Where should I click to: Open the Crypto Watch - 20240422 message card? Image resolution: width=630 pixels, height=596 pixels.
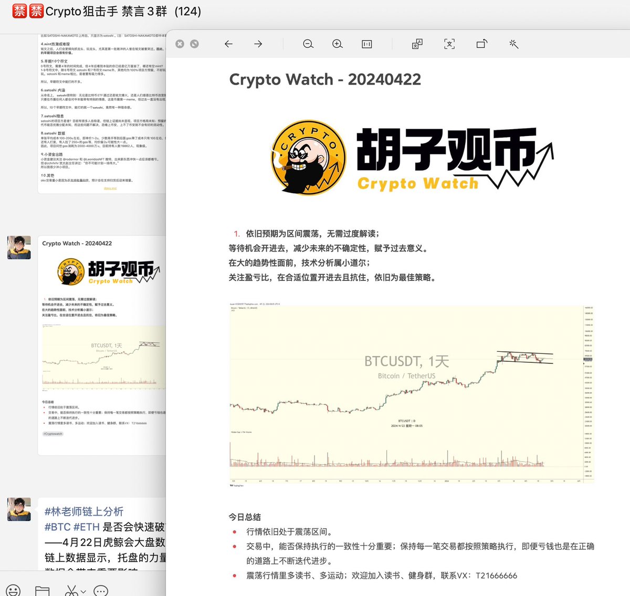click(x=102, y=345)
